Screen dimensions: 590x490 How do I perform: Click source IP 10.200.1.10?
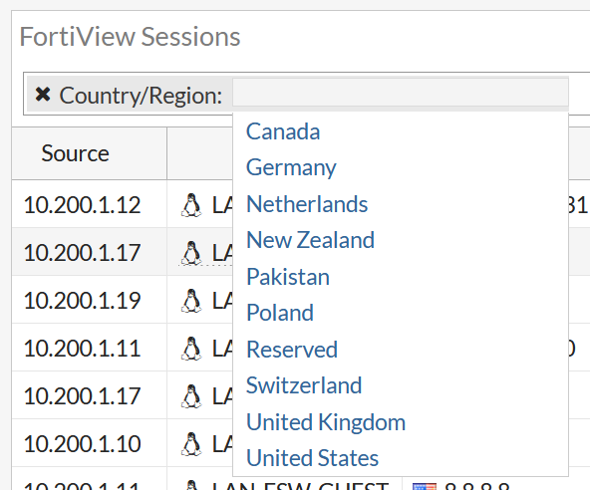pyautogui.click(x=82, y=444)
